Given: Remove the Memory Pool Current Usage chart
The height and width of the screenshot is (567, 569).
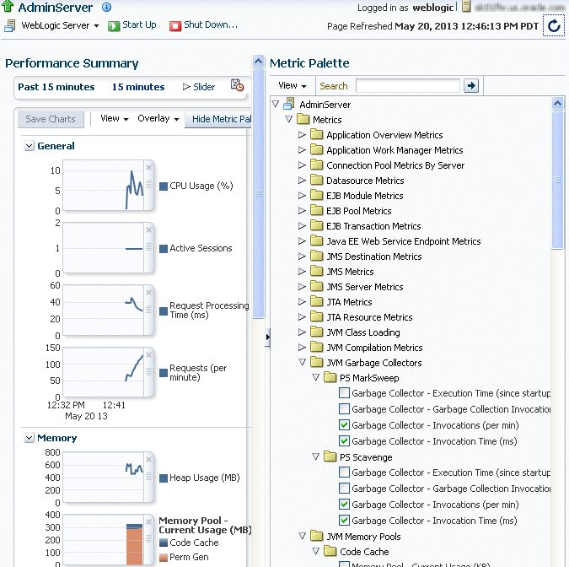Looking at the screenshot, I should click(148, 522).
